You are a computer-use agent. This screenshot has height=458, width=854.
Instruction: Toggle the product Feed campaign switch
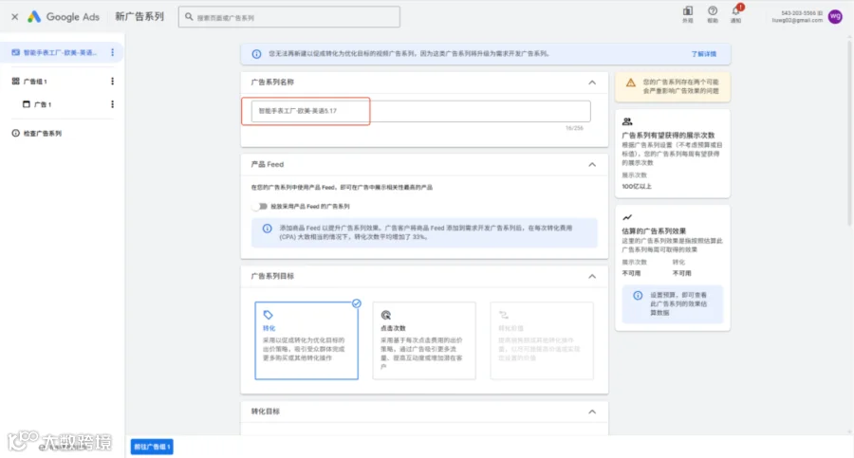(260, 207)
